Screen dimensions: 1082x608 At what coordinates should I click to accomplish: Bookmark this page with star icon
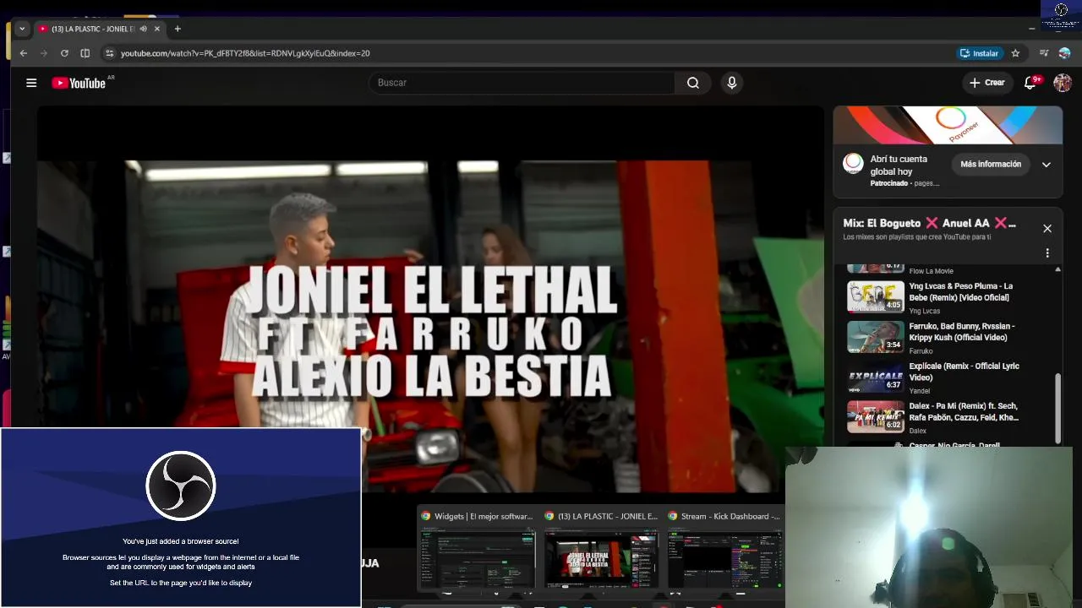[x=1015, y=53]
